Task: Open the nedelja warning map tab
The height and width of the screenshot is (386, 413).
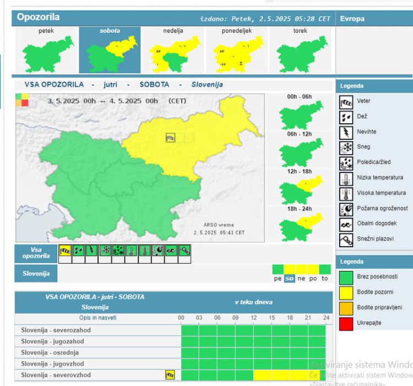Action: [x=173, y=50]
